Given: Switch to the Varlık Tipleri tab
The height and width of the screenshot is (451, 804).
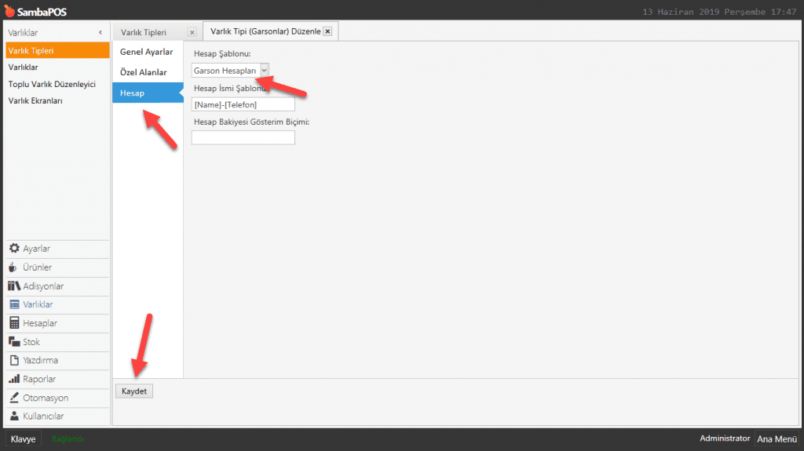Looking at the screenshot, I should pyautogui.click(x=144, y=32).
